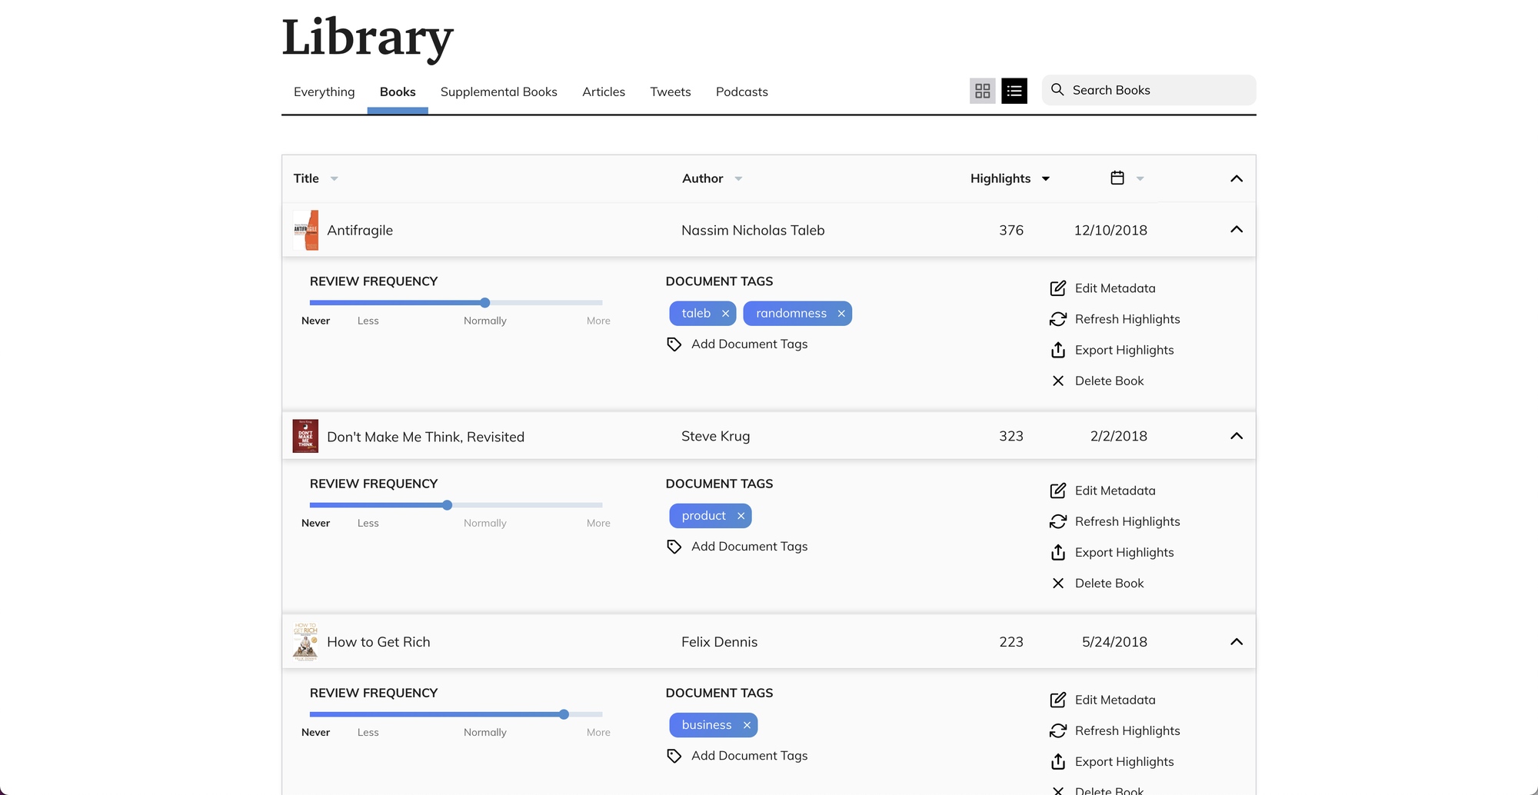Switch to Podcasts tab
This screenshot has width=1538, height=795.
742,91
